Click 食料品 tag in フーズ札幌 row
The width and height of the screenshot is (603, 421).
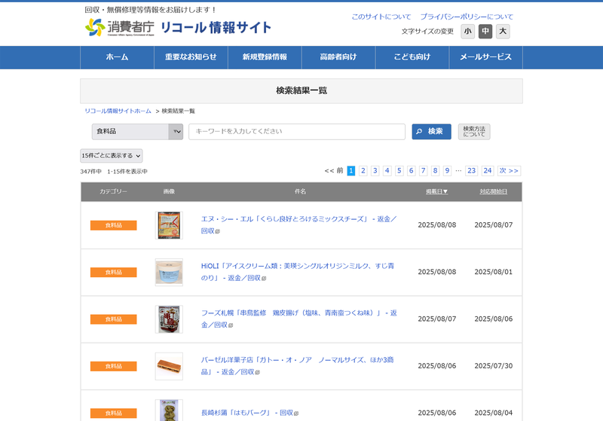[114, 319]
